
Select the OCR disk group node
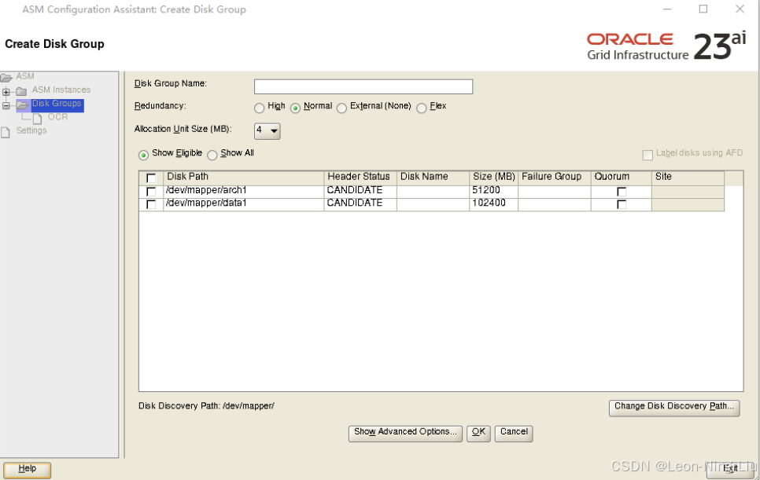57,117
